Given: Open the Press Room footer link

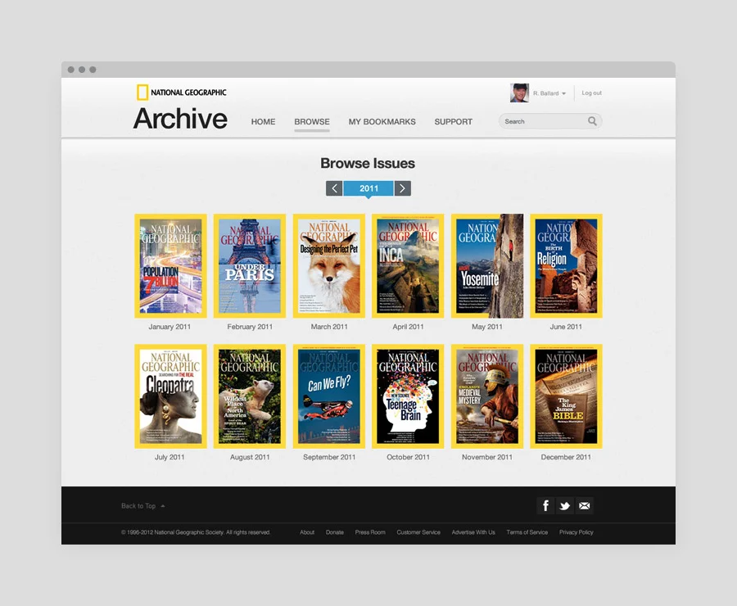Looking at the screenshot, I should coord(370,532).
